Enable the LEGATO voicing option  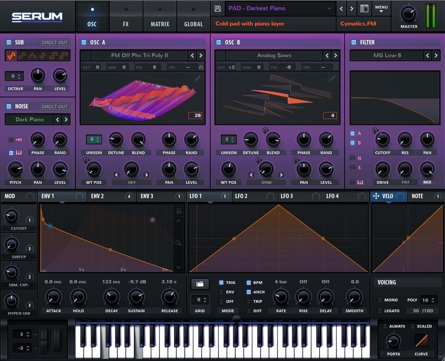tap(380, 311)
